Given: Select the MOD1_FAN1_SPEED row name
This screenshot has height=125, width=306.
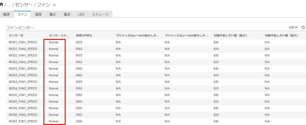Looking at the screenshot, I should tap(23, 42).
